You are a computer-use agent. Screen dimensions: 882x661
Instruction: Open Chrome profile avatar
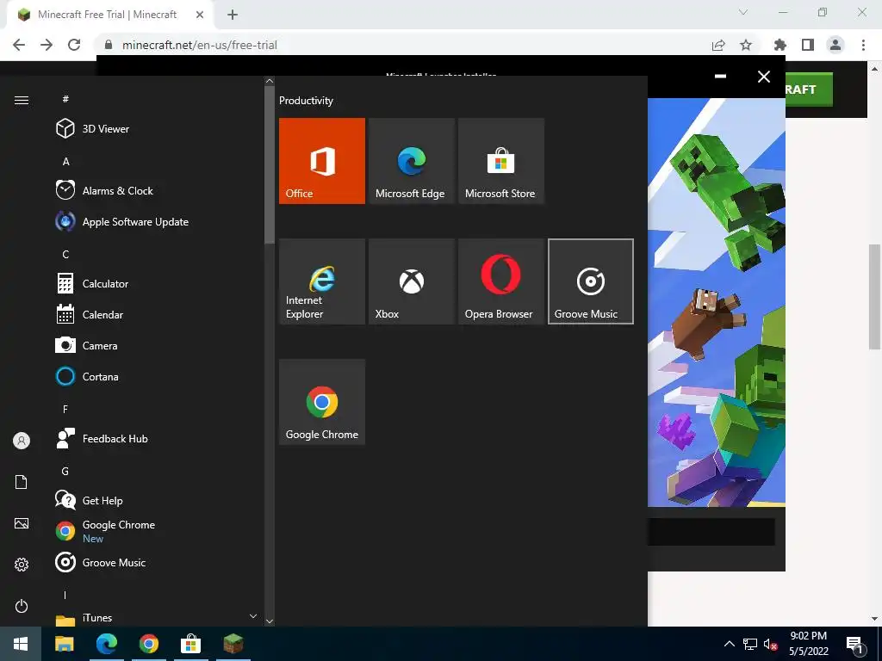[835, 45]
